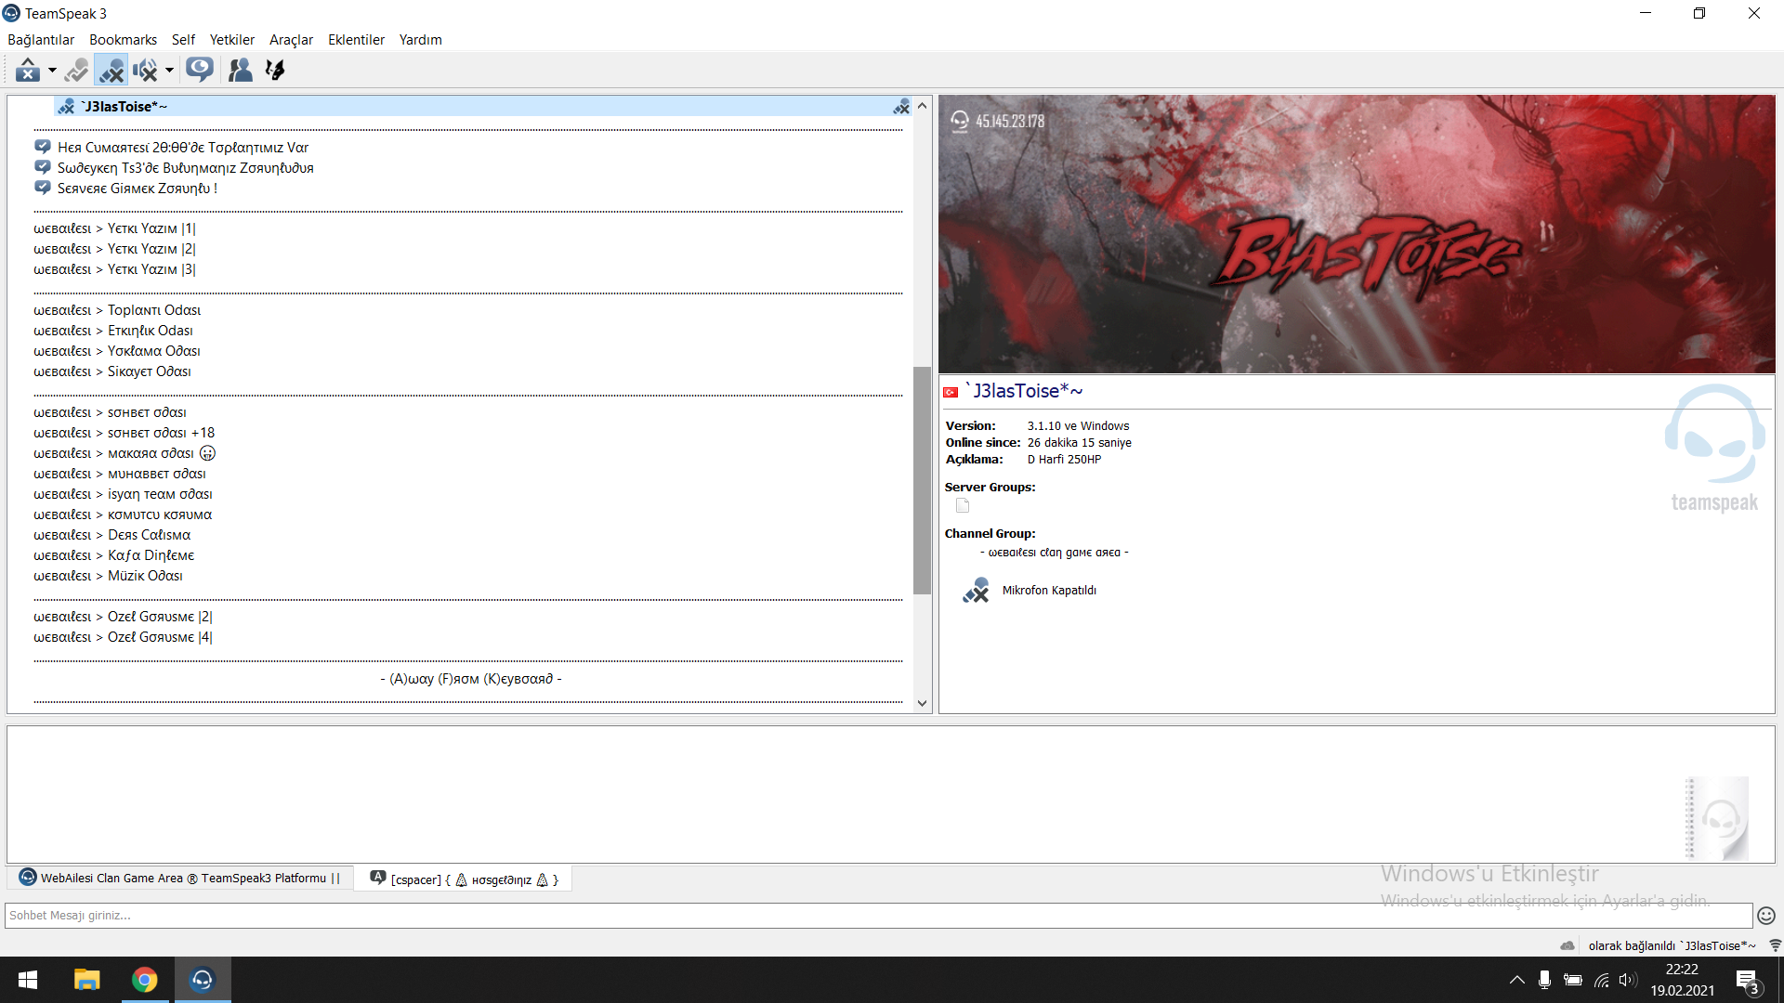Open the Self menu

[183, 40]
